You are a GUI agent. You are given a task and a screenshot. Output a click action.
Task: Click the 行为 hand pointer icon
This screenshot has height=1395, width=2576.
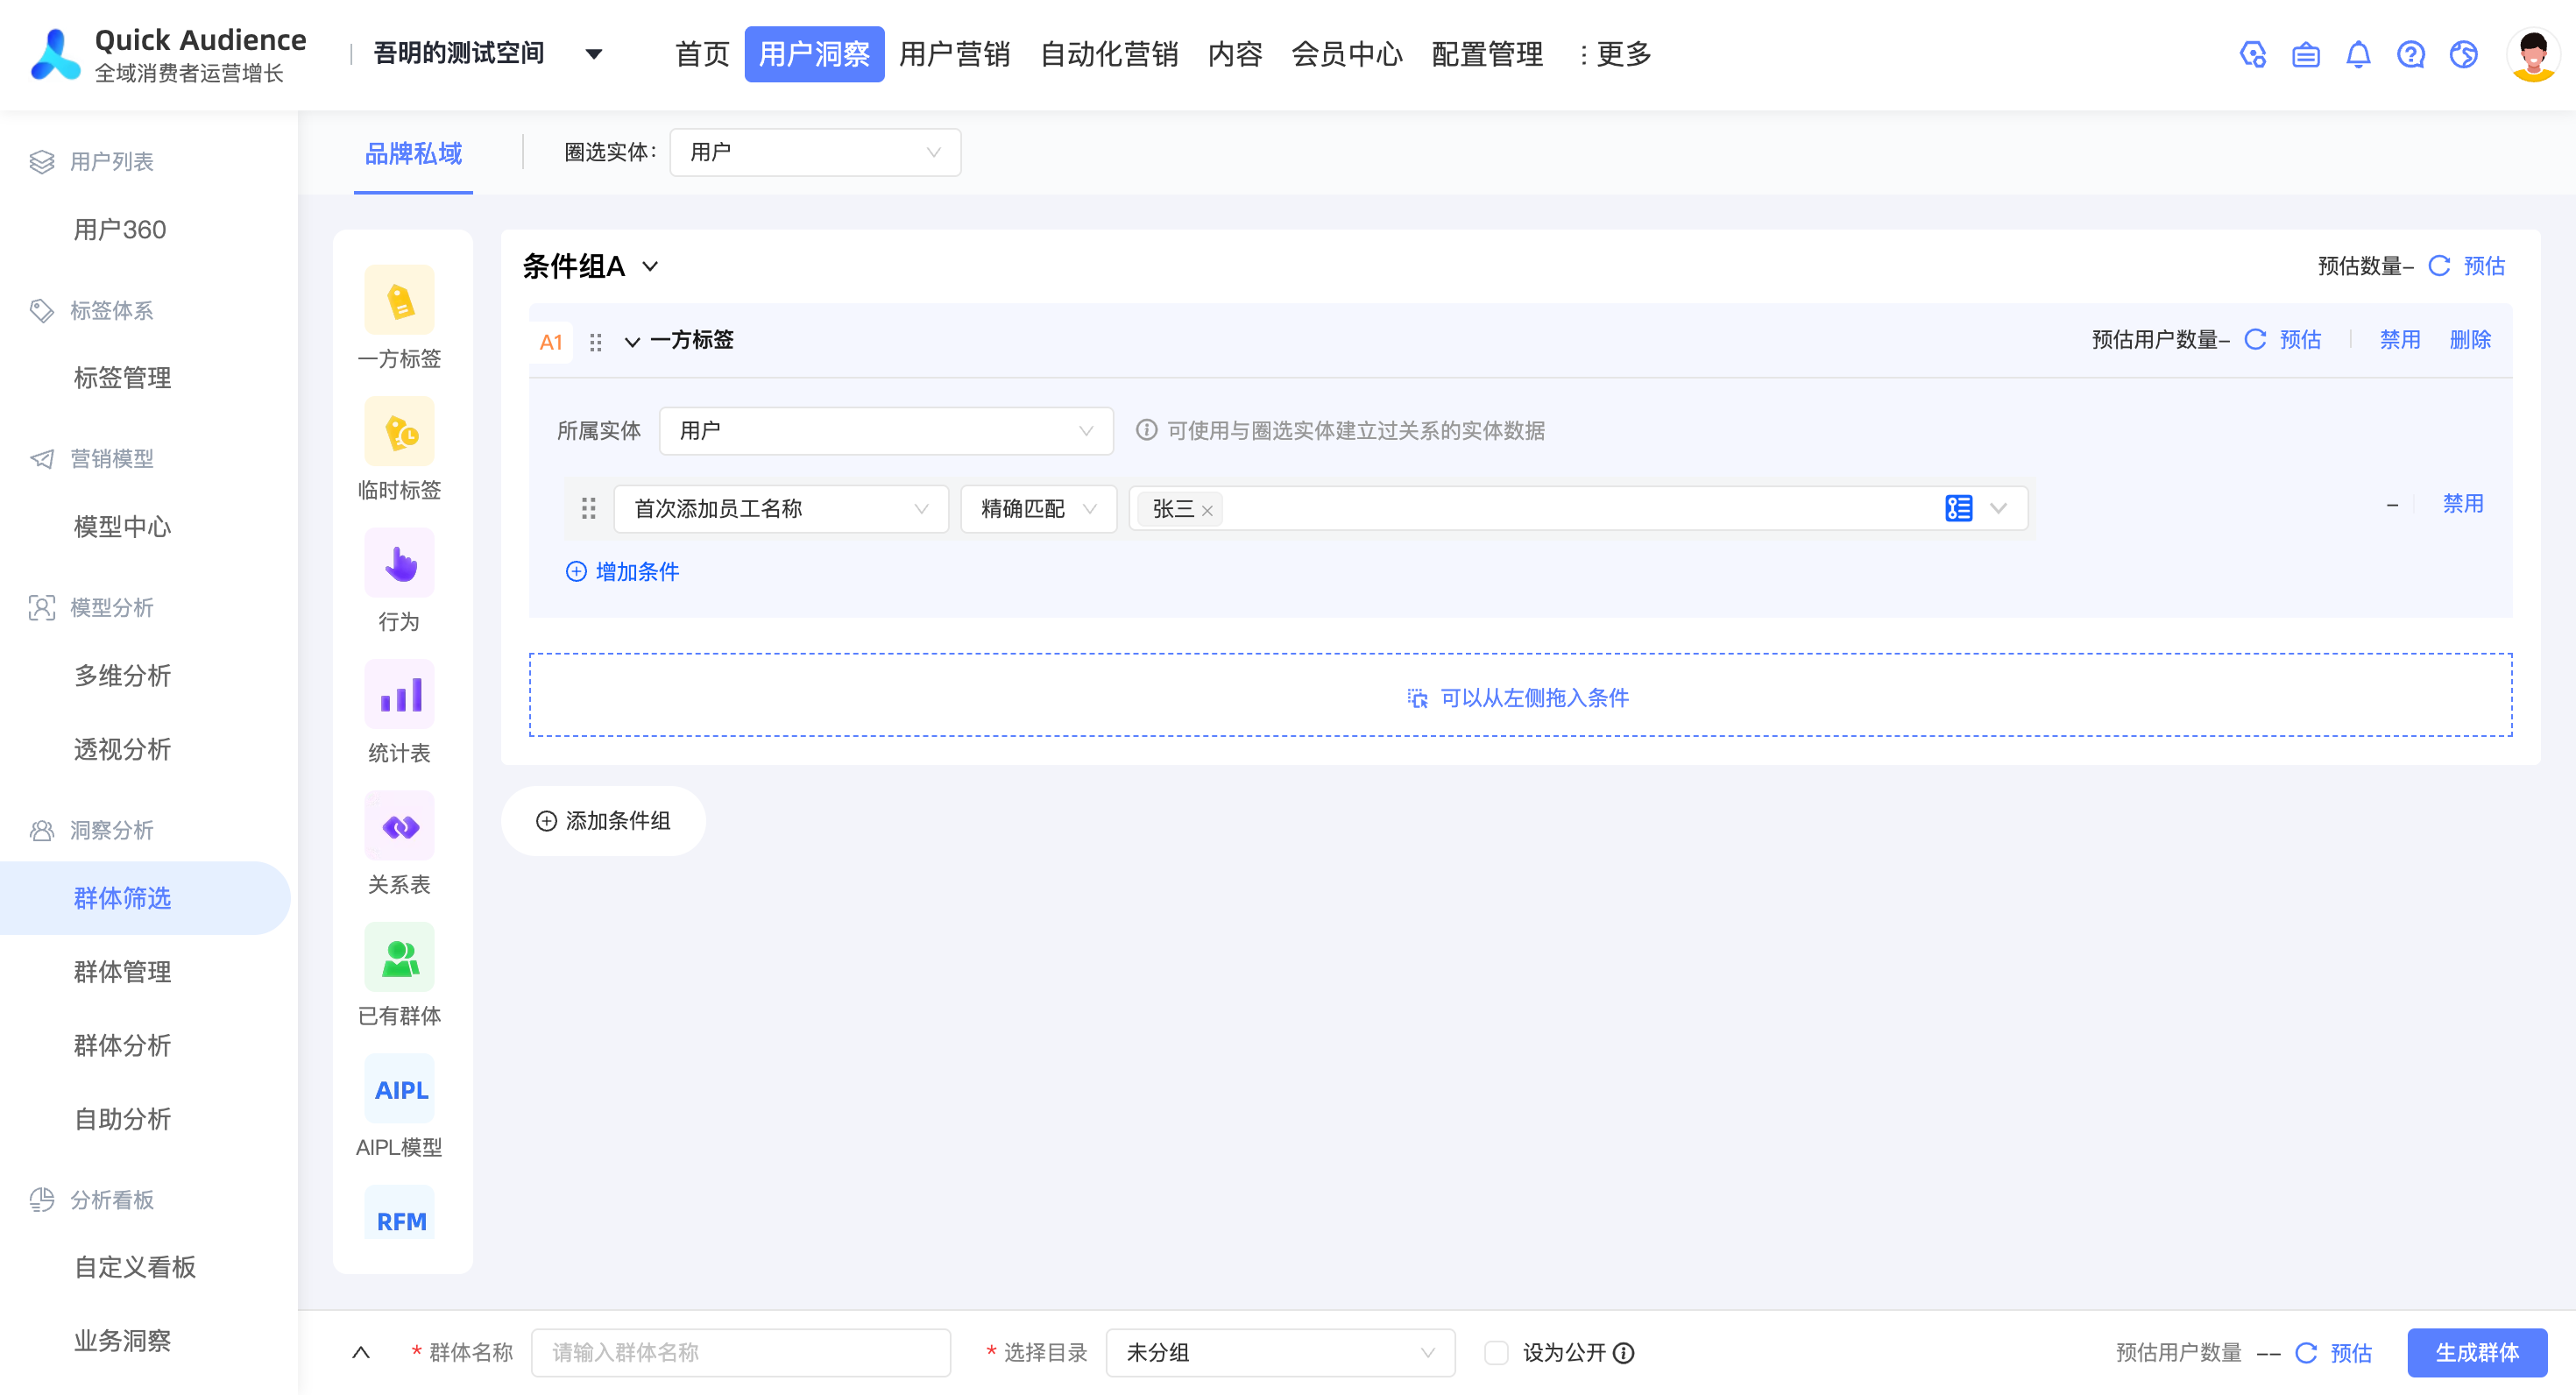tap(399, 564)
